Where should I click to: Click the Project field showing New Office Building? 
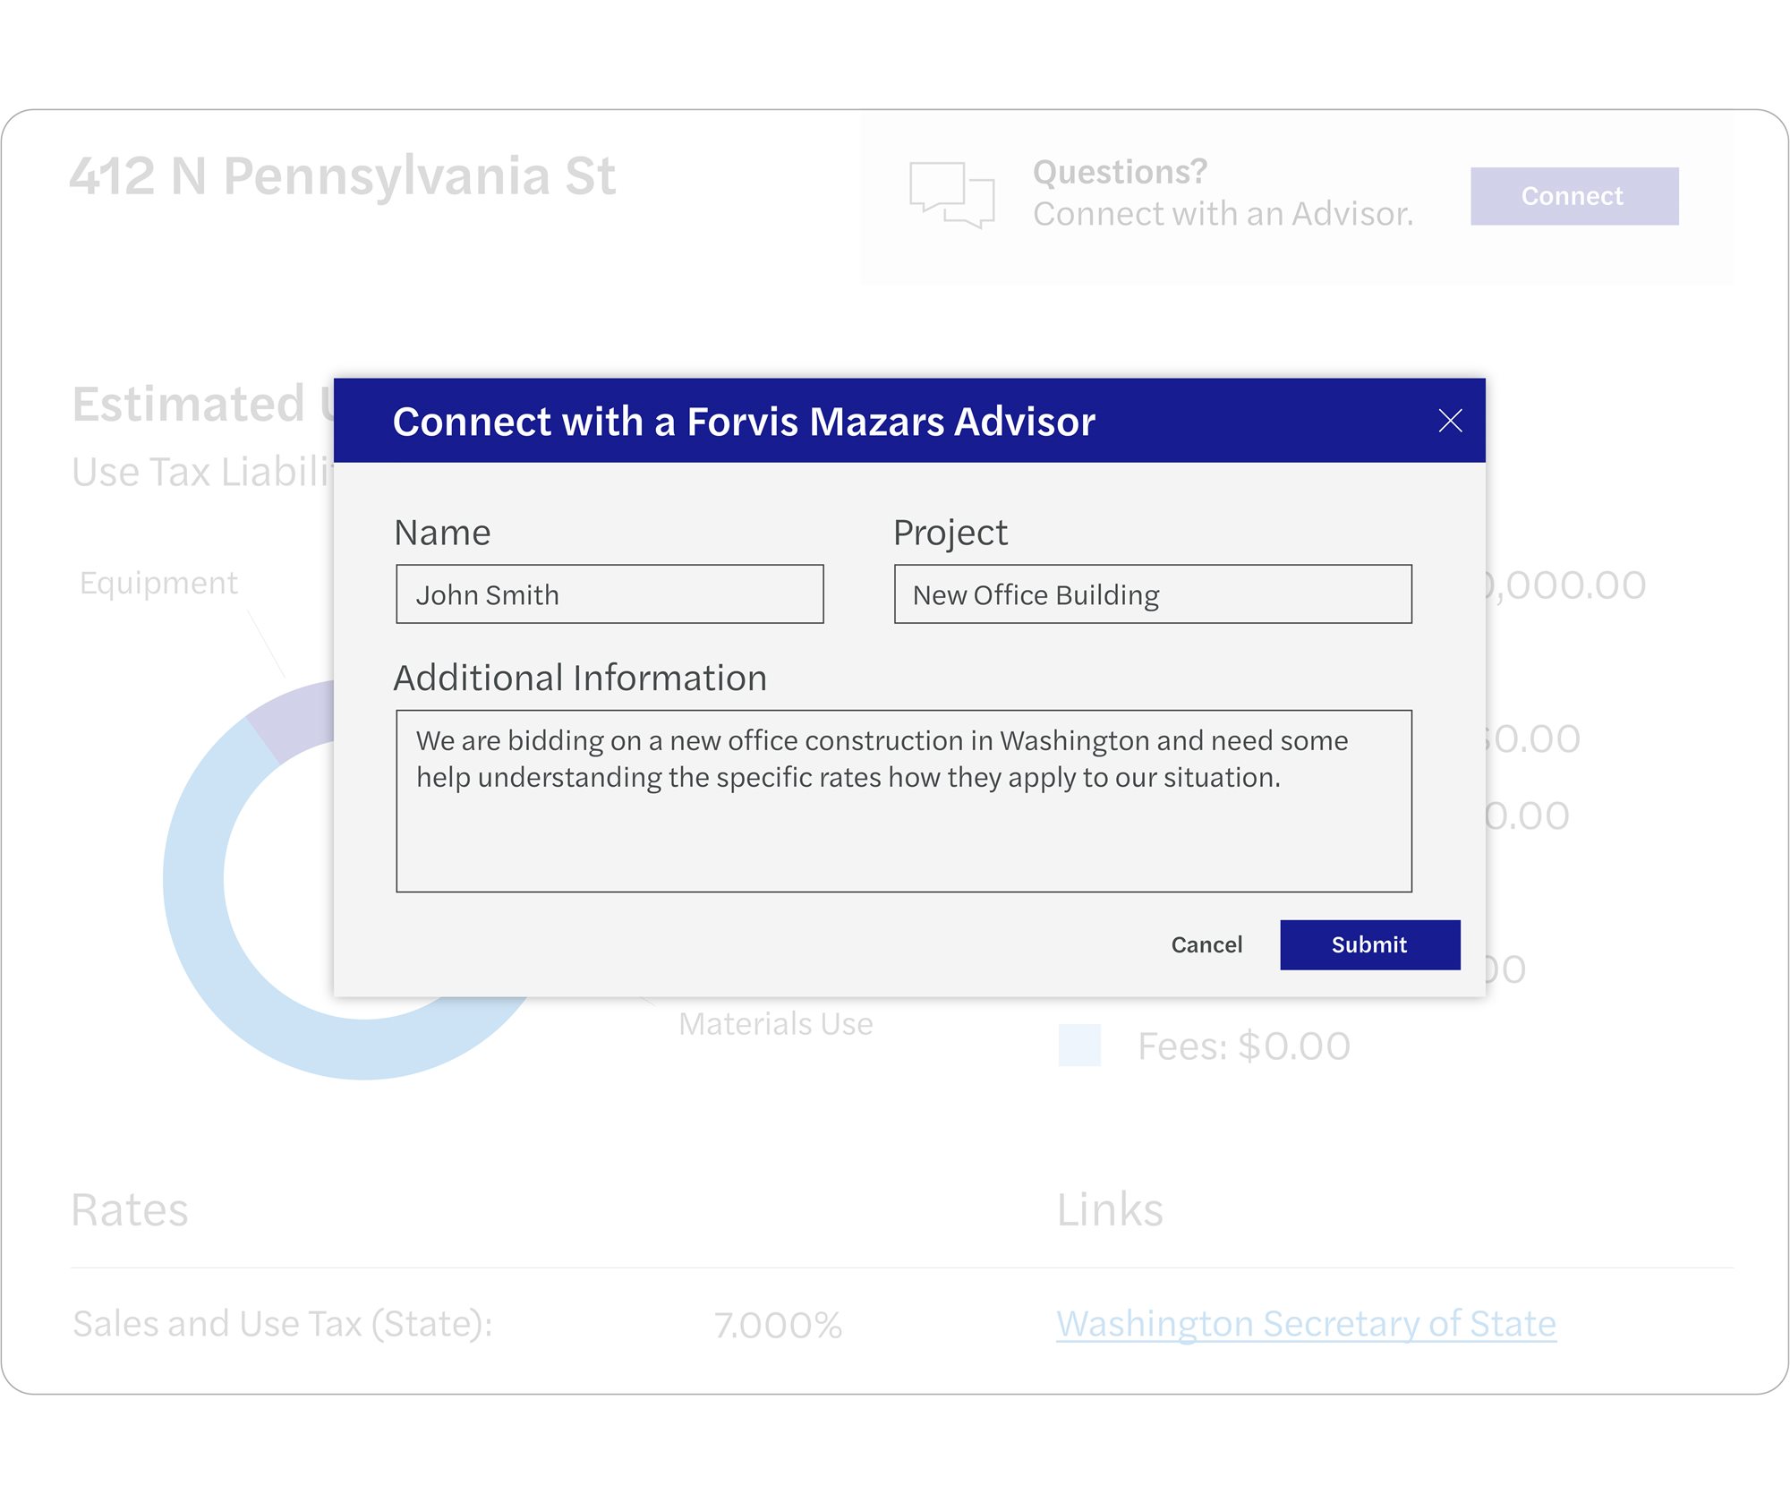point(1150,593)
